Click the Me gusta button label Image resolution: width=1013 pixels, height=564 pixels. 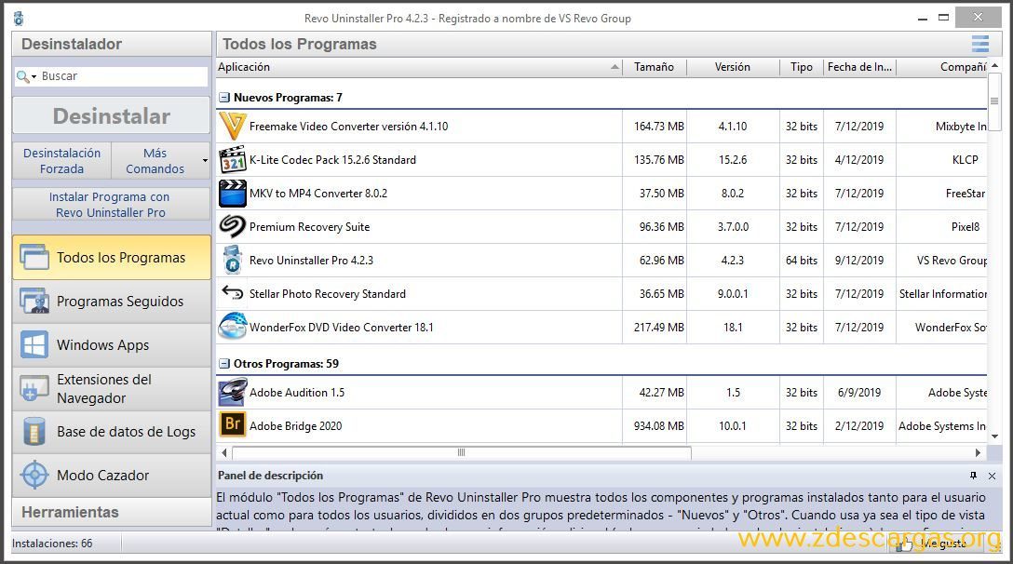(x=943, y=544)
